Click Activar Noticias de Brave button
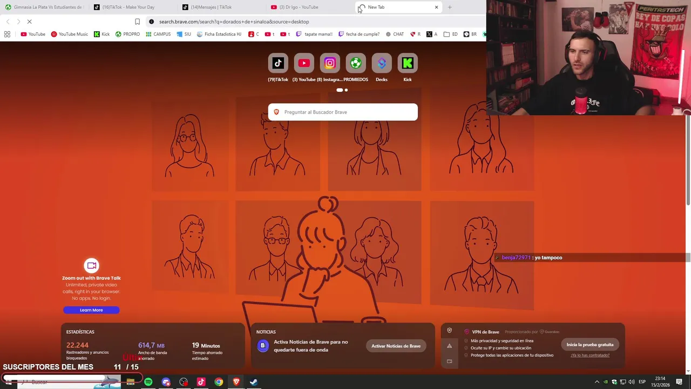 (396, 346)
